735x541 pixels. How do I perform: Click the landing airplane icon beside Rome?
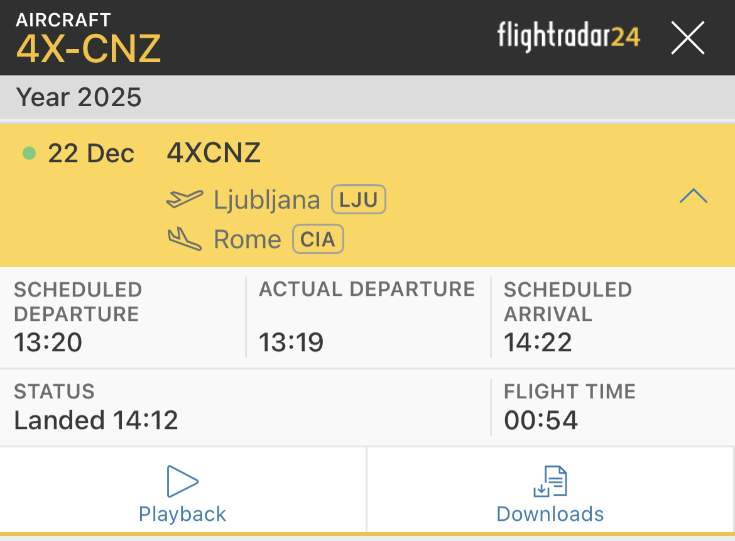pos(185,239)
